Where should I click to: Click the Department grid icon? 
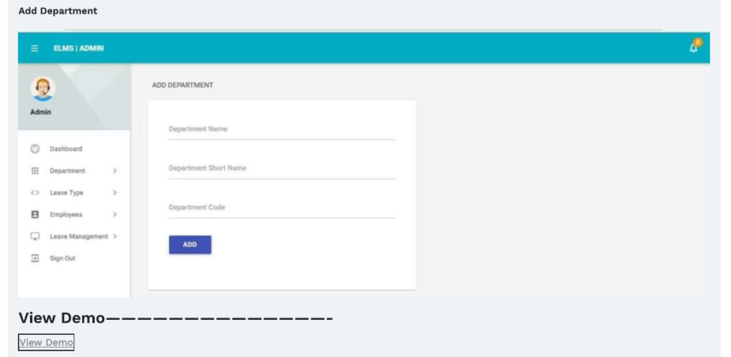click(x=35, y=171)
